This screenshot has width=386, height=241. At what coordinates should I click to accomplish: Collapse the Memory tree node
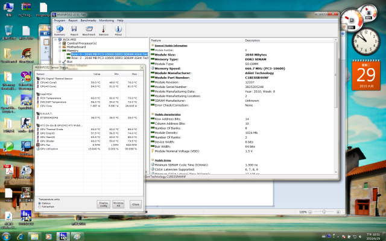click(60, 51)
